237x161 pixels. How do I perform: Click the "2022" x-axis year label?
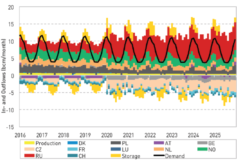(x=150, y=135)
